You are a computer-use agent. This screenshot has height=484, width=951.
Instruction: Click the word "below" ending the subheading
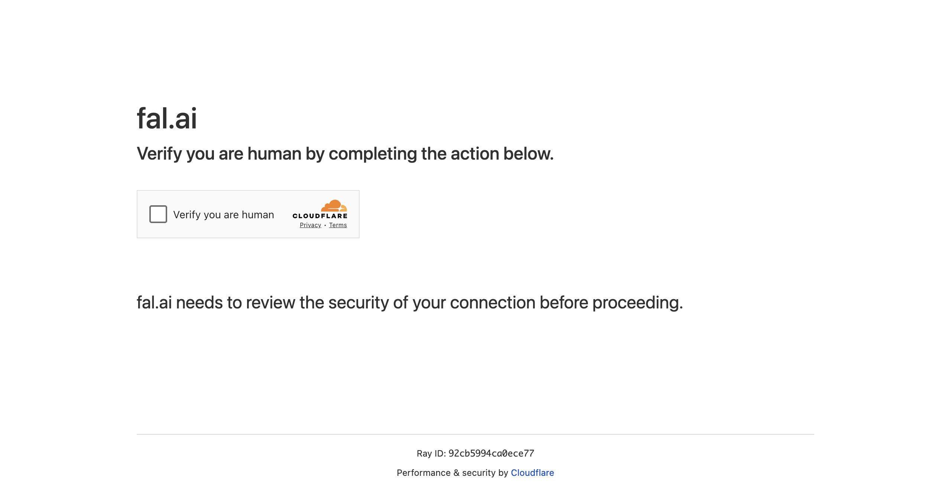(x=528, y=154)
